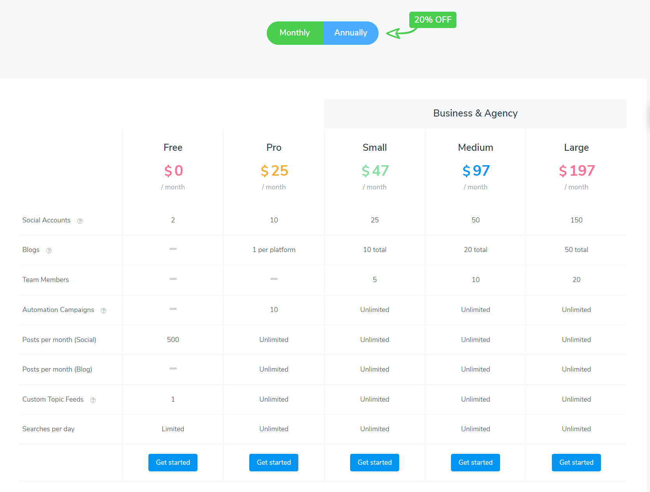Click the $197 Large plan price

(x=576, y=171)
